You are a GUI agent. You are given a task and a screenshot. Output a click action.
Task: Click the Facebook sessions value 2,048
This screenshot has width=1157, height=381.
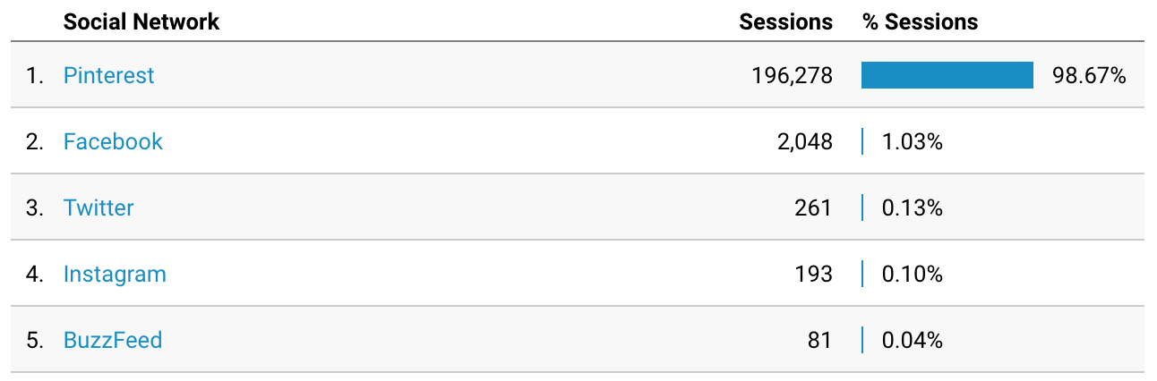pos(806,142)
